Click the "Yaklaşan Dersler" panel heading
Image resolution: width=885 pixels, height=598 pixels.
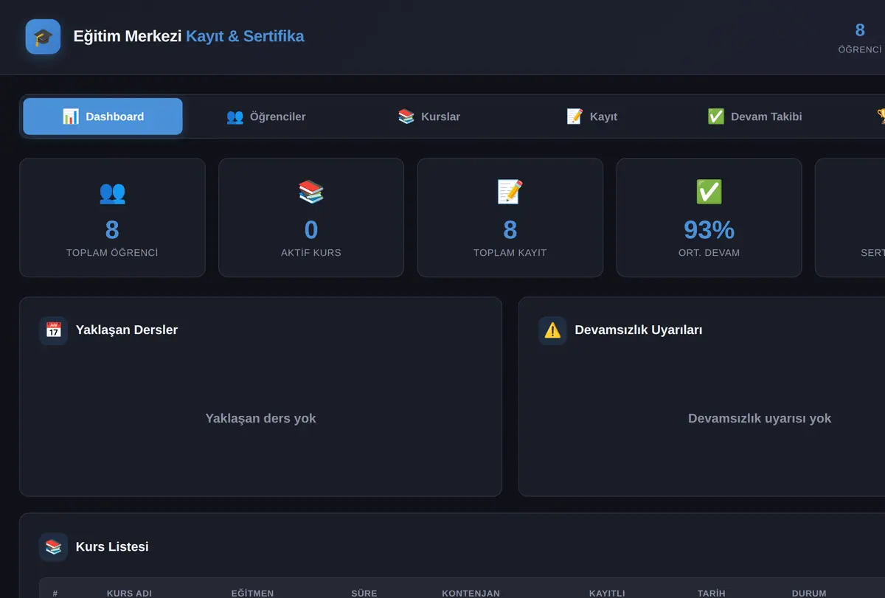point(127,330)
